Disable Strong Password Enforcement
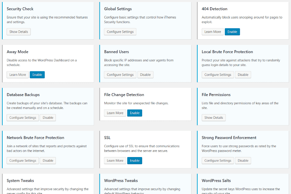The image size is (291, 194). (x=243, y=160)
